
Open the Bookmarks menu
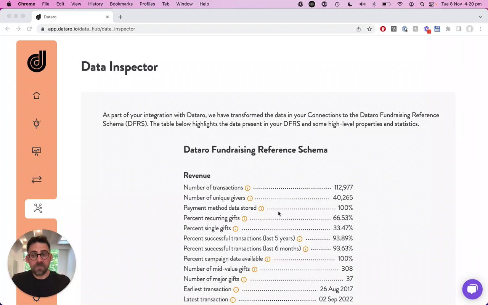pyautogui.click(x=121, y=4)
